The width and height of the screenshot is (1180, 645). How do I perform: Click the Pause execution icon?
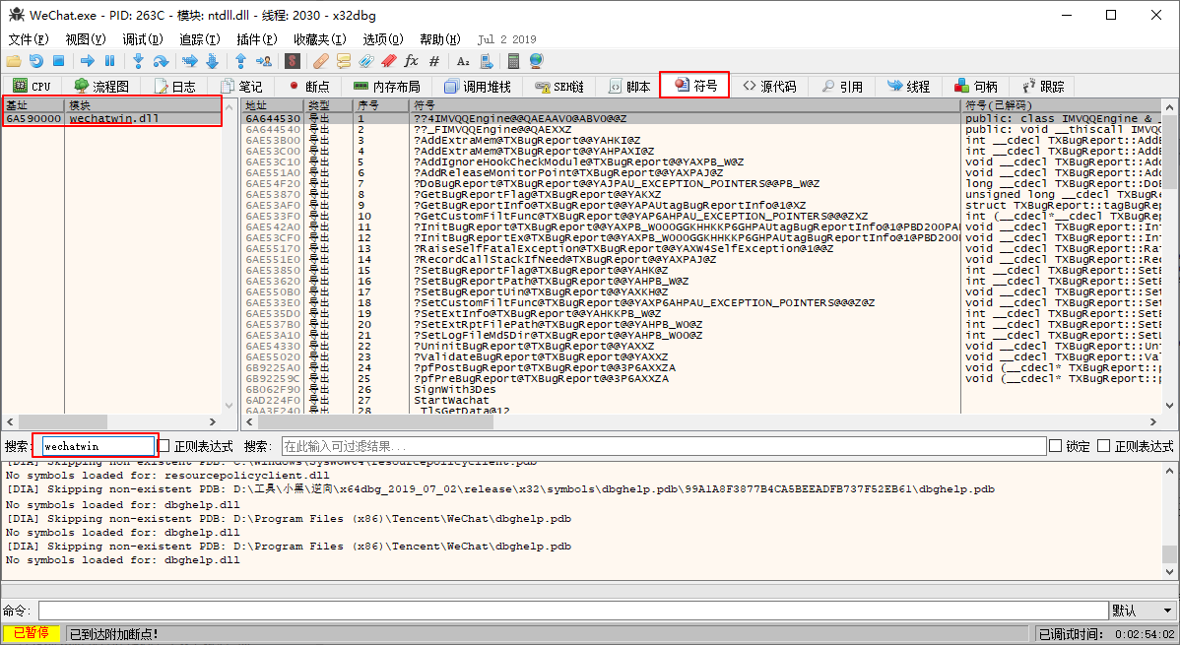pos(109,61)
